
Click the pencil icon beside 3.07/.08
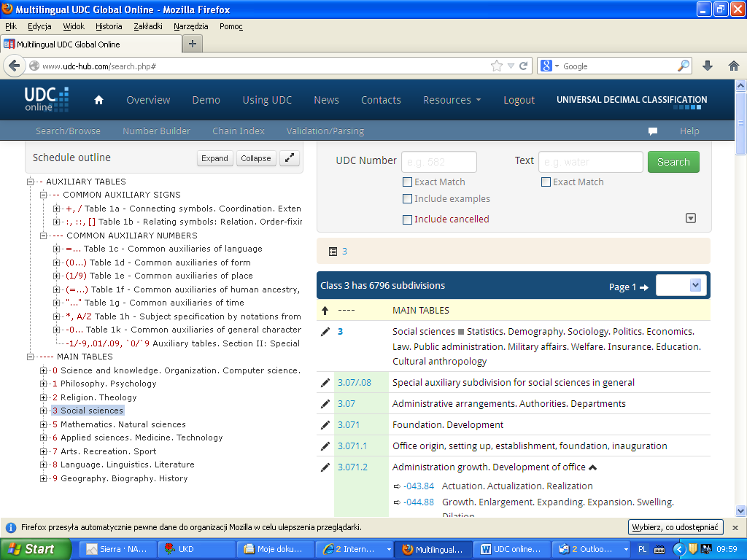click(325, 383)
